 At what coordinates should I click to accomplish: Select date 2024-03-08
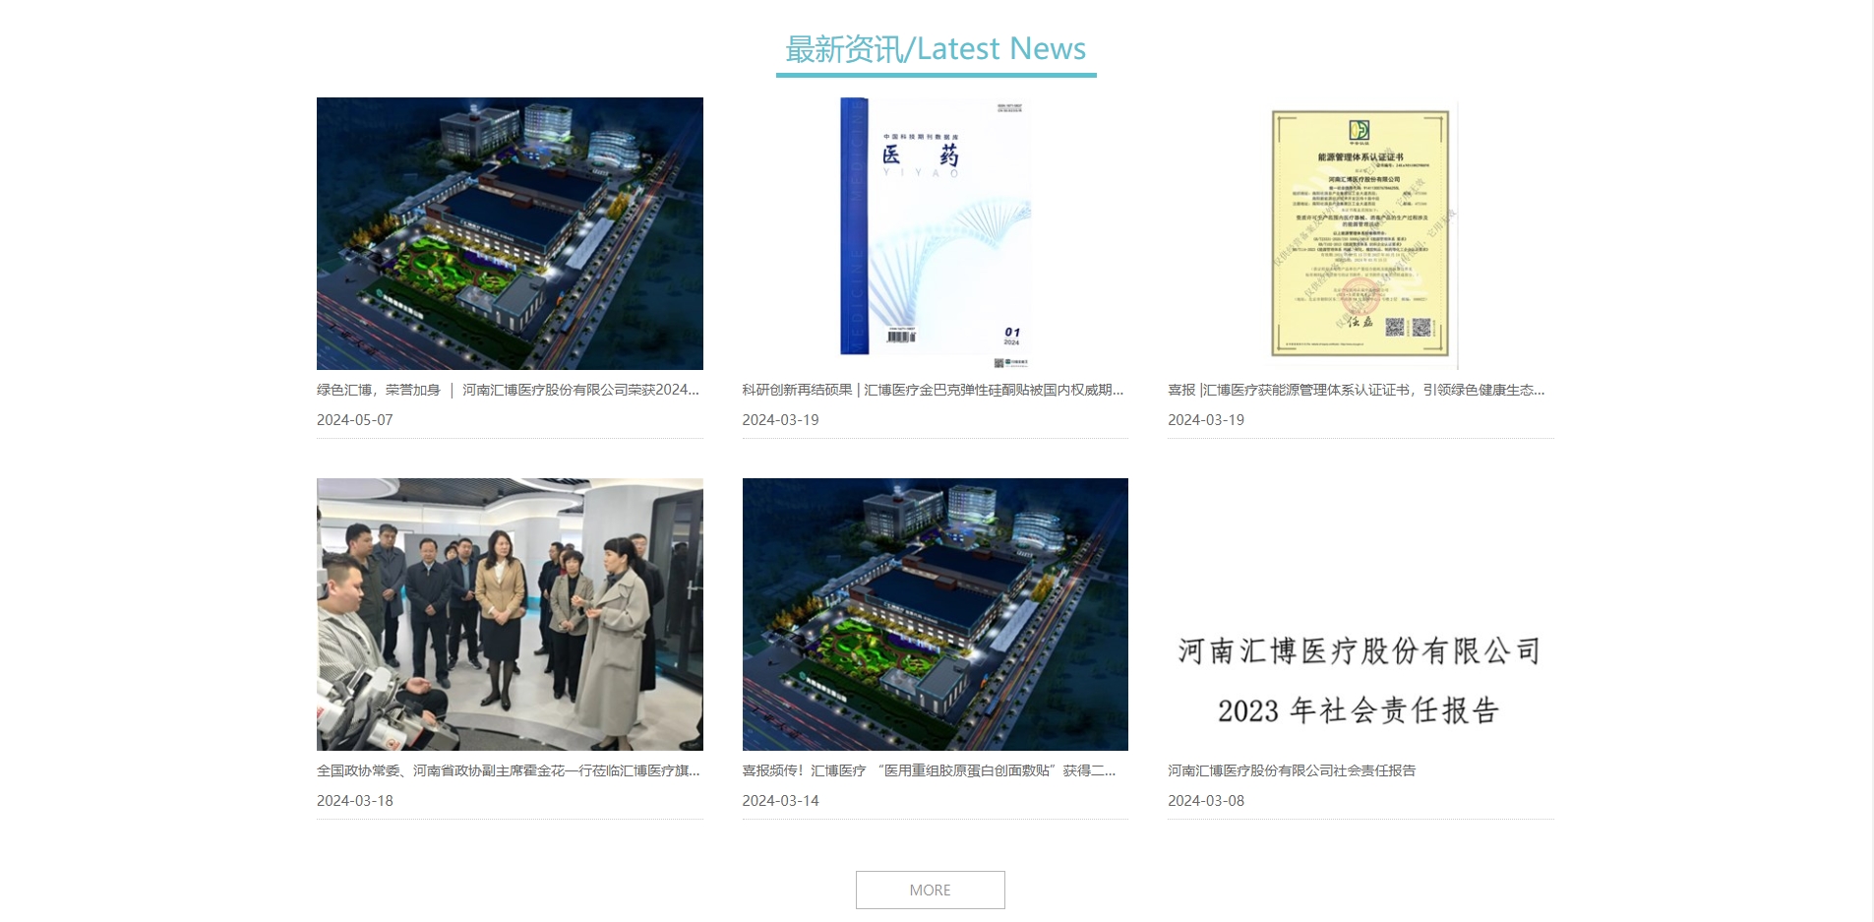click(x=1206, y=801)
